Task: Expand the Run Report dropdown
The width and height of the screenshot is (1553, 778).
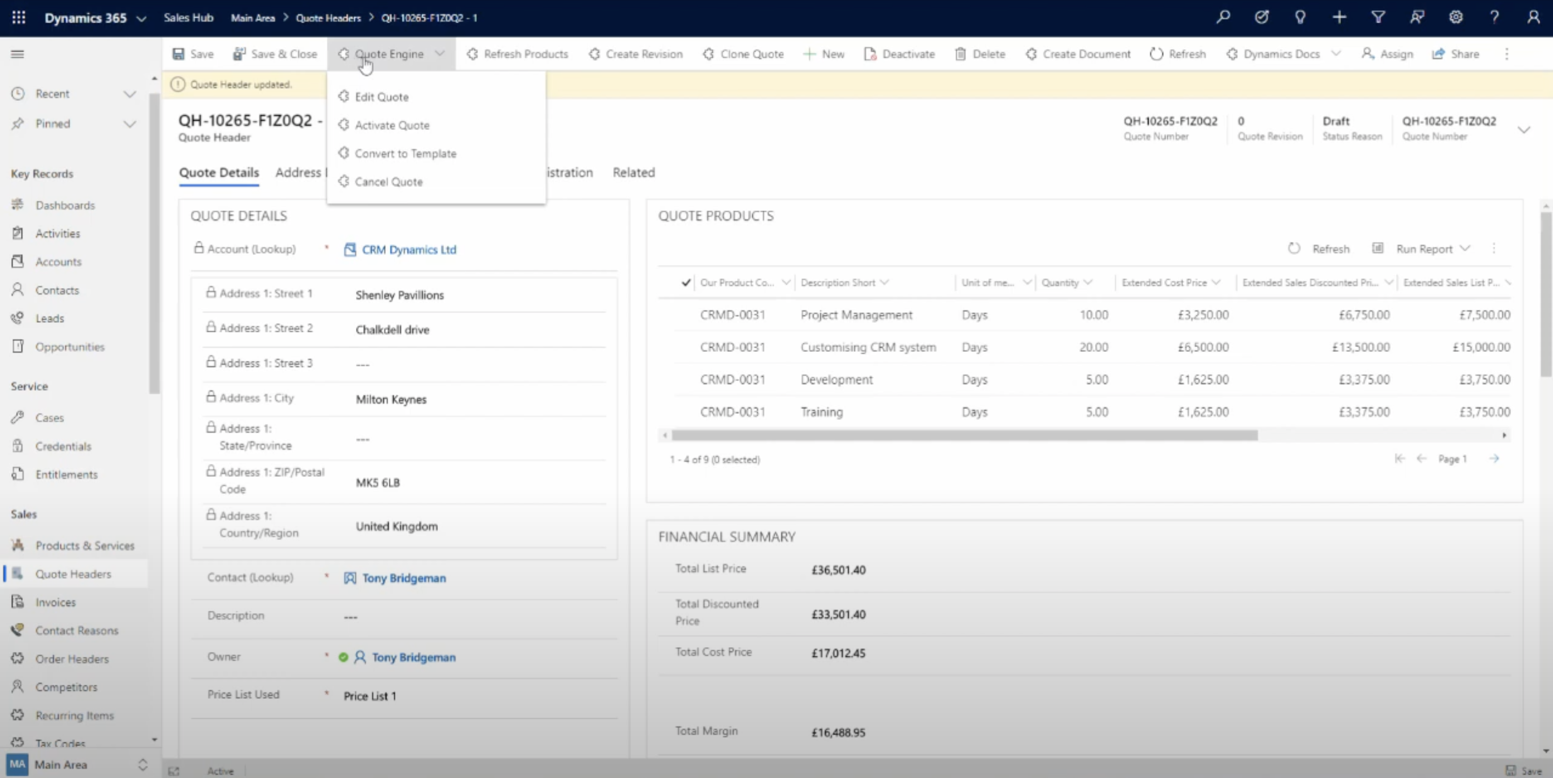Action: coord(1467,248)
